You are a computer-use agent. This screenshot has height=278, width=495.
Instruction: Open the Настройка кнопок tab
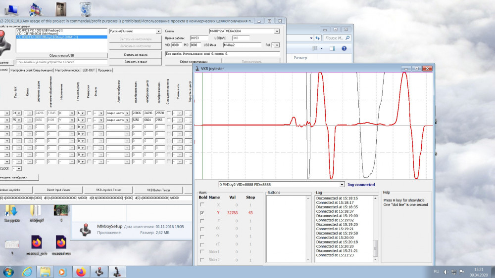67,70
